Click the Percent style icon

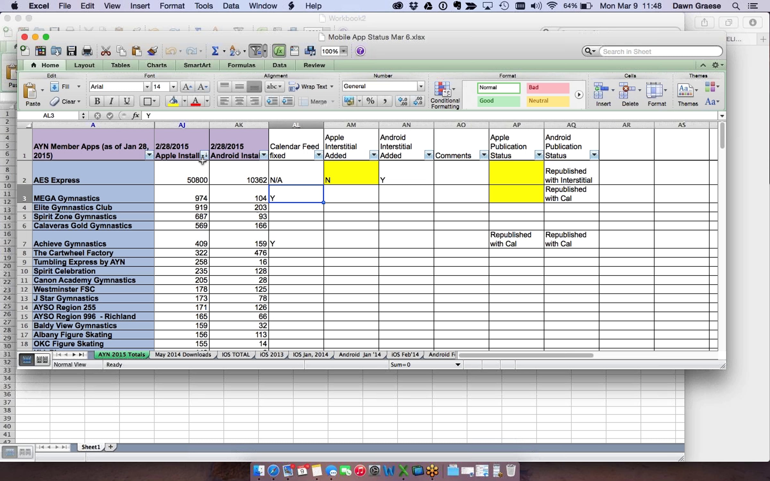(x=370, y=101)
